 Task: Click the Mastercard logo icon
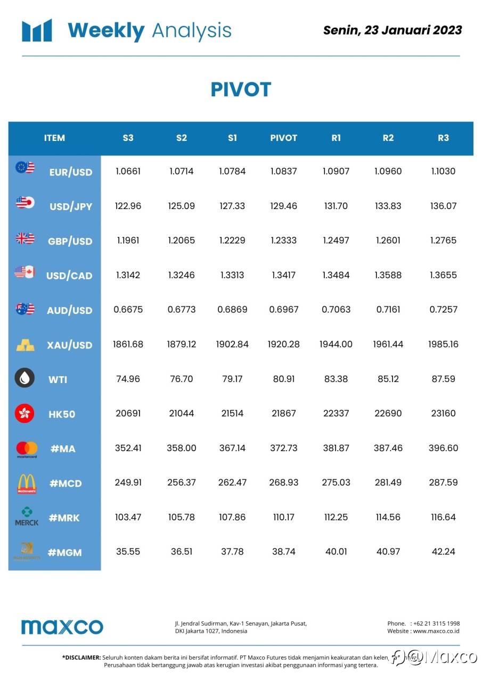pyautogui.click(x=27, y=450)
